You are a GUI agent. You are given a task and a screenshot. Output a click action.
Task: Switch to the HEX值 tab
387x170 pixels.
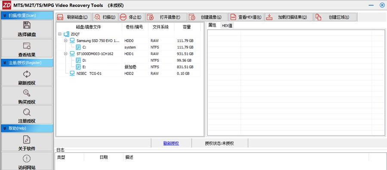pyautogui.click(x=227, y=25)
